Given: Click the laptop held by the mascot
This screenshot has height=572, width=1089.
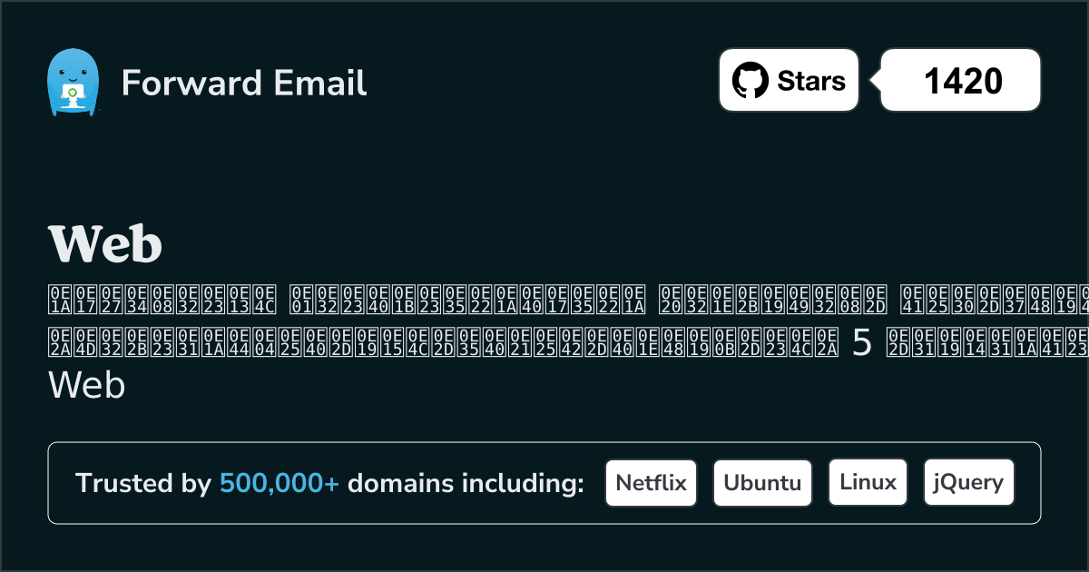Looking at the screenshot, I should (71, 94).
